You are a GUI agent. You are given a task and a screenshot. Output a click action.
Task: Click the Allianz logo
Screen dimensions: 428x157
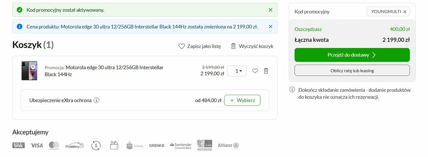[228, 145]
